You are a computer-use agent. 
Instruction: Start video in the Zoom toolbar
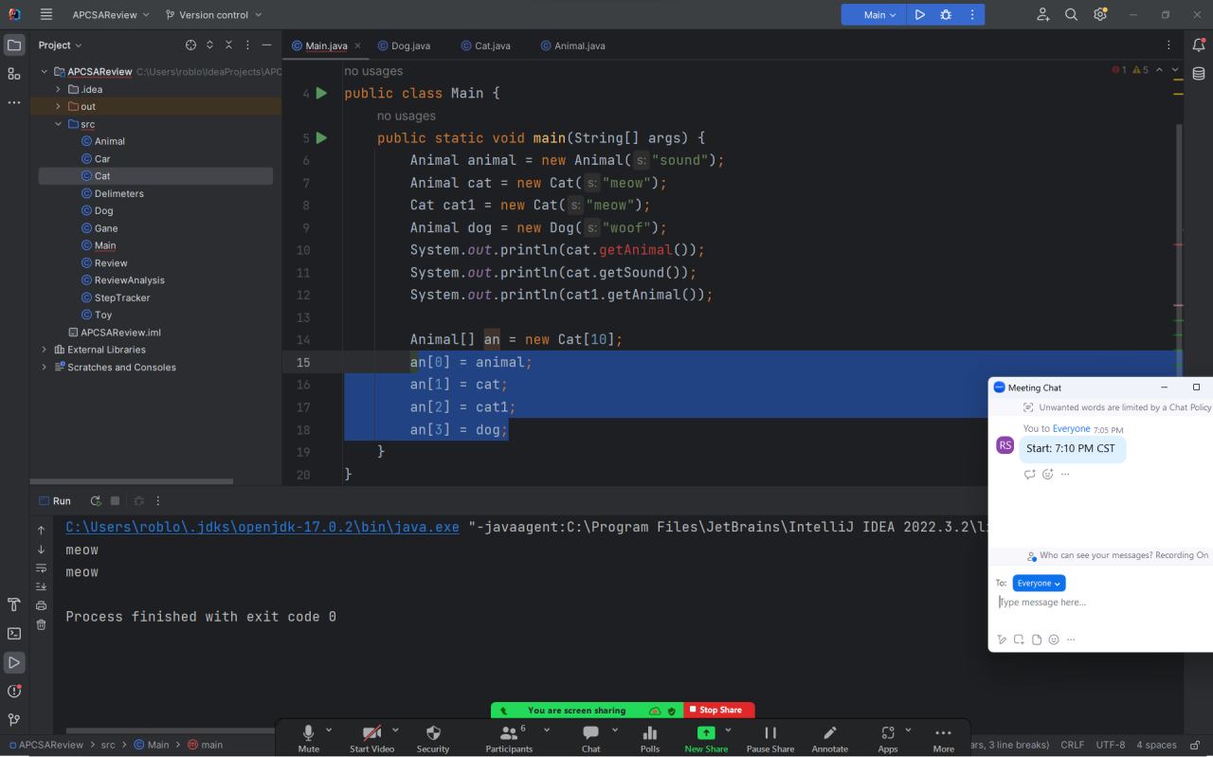point(371,734)
